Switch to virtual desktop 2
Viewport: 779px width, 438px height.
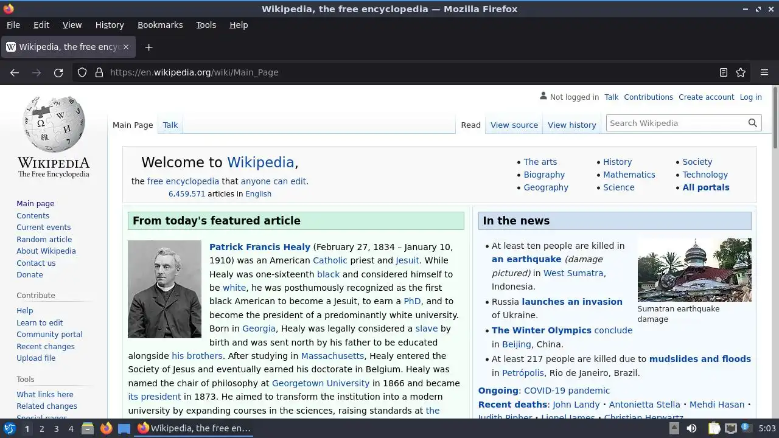(x=41, y=428)
